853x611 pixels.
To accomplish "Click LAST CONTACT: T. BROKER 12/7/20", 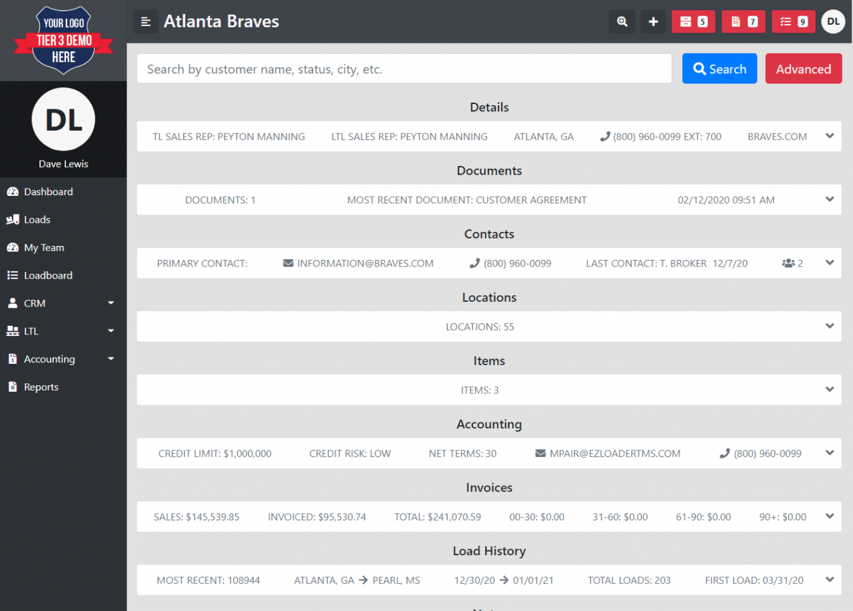I will [x=666, y=263].
